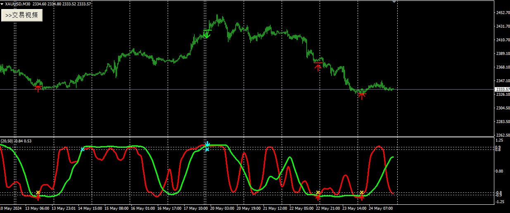
Task: Click the 2304.50 price scale label
Action: pyautogui.click(x=502, y=108)
